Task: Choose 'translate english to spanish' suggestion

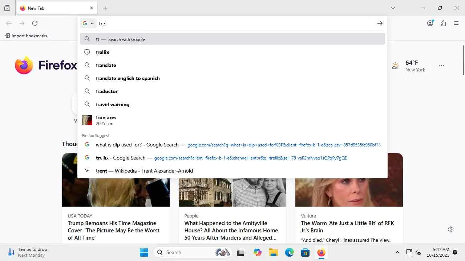Action: [x=232, y=78]
